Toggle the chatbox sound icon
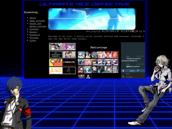The height and width of the screenshot is (129, 172). 143,74
